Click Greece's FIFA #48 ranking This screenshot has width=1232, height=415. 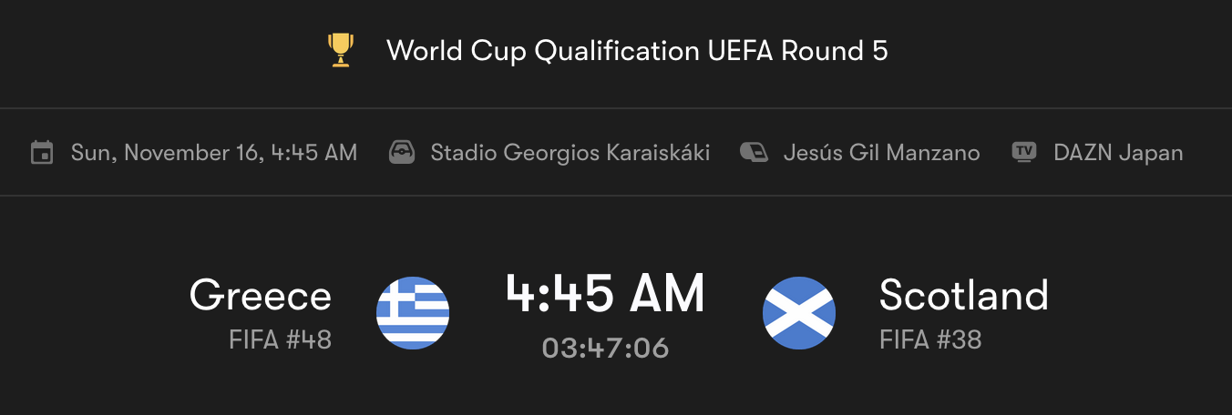coord(280,340)
